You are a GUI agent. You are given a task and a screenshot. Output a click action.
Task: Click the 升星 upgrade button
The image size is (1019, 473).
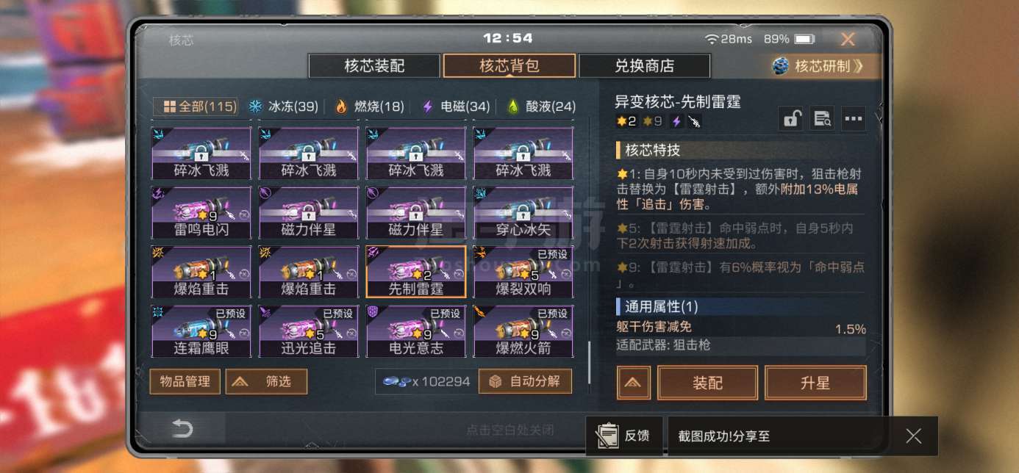click(x=815, y=383)
